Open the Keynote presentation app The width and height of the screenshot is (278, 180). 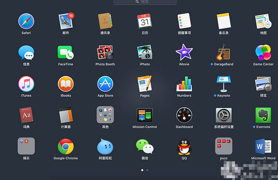pos(224,84)
